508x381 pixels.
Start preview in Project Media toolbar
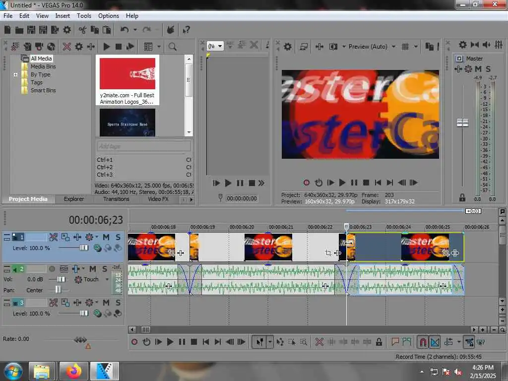(106, 47)
